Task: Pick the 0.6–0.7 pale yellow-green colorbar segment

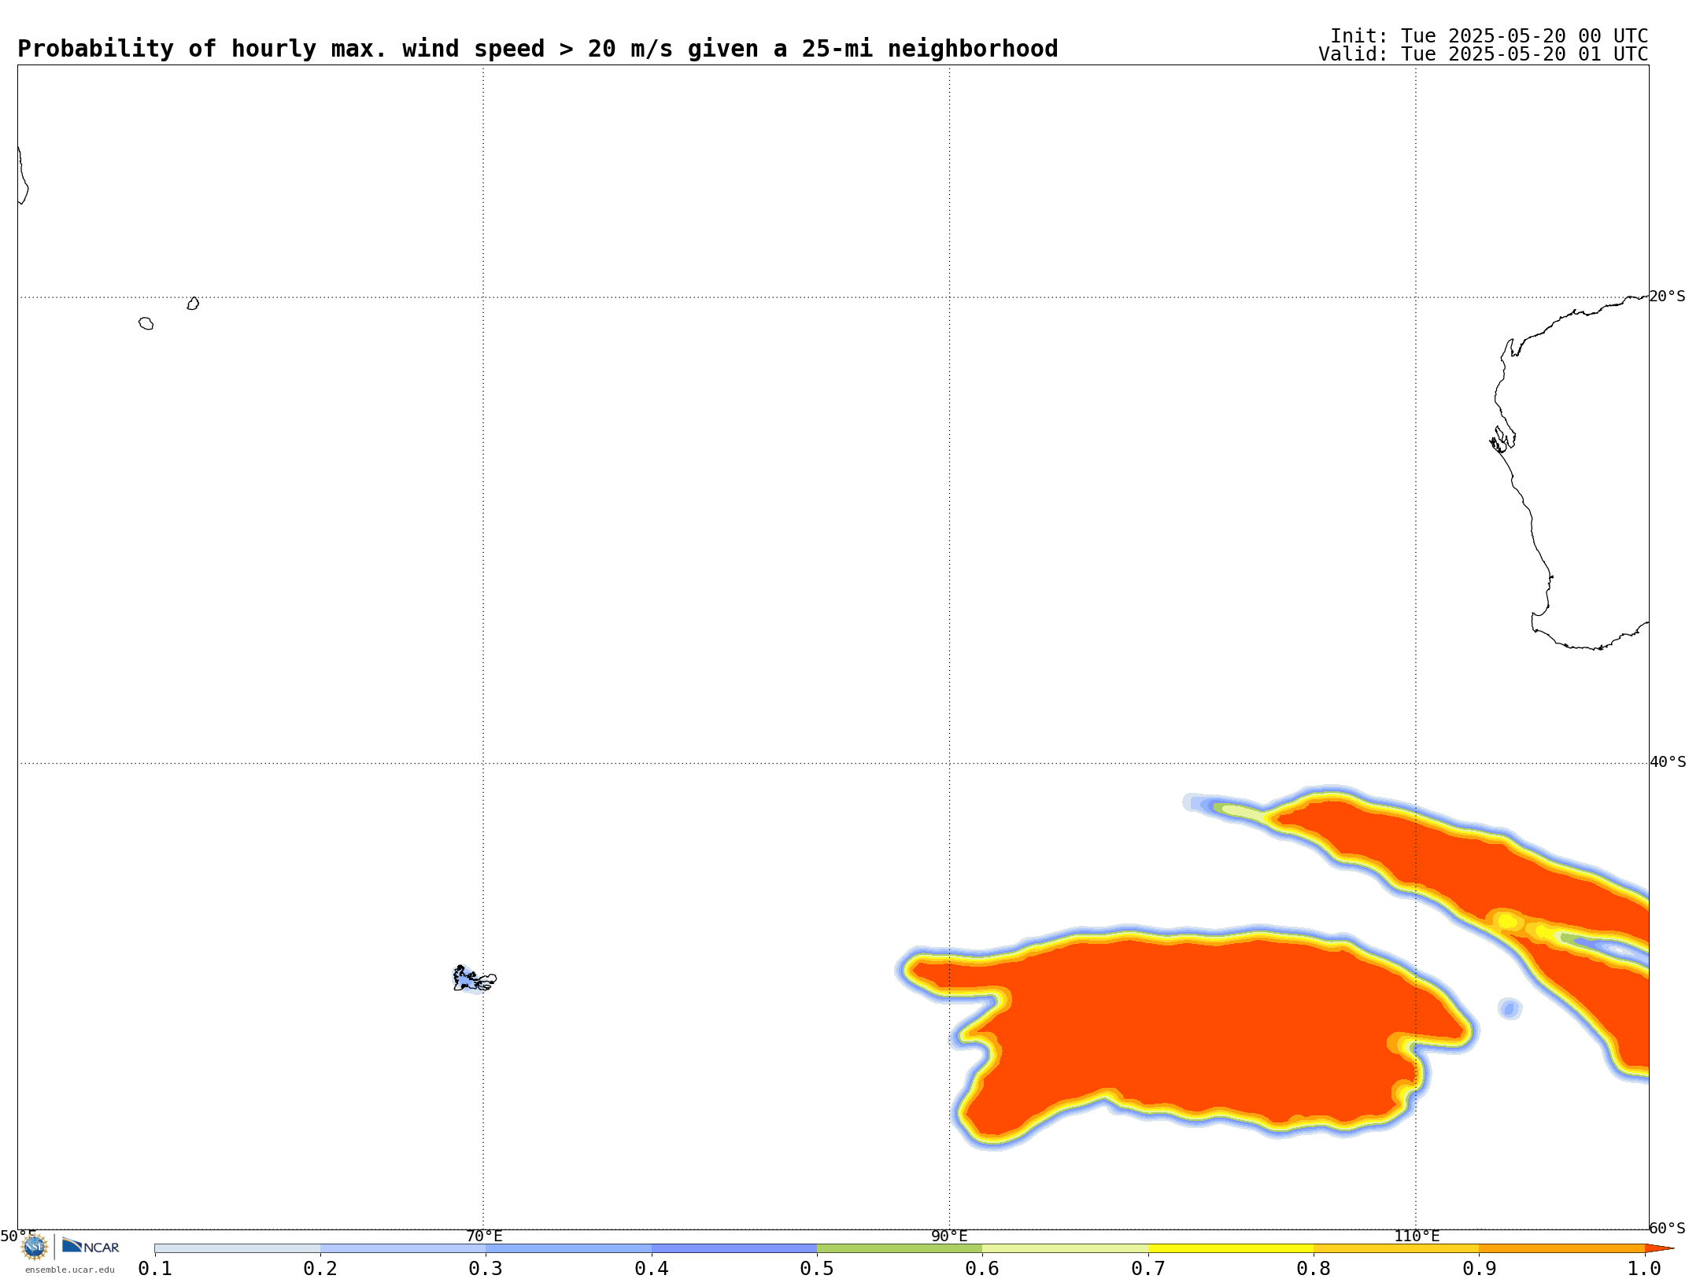Action: 1066,1248
